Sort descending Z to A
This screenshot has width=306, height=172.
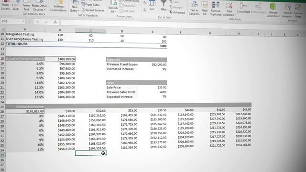tap(145, 10)
